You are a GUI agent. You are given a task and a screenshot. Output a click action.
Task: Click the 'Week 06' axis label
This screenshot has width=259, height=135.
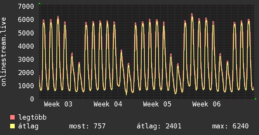[207, 104]
